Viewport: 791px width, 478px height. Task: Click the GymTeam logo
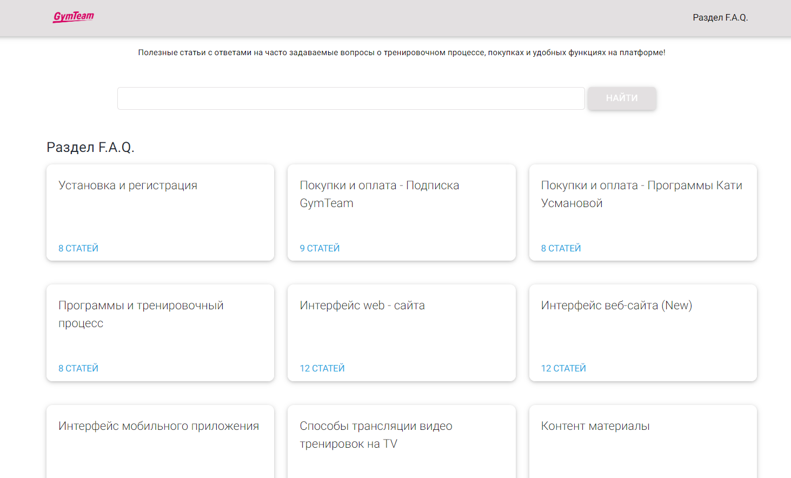click(x=73, y=17)
